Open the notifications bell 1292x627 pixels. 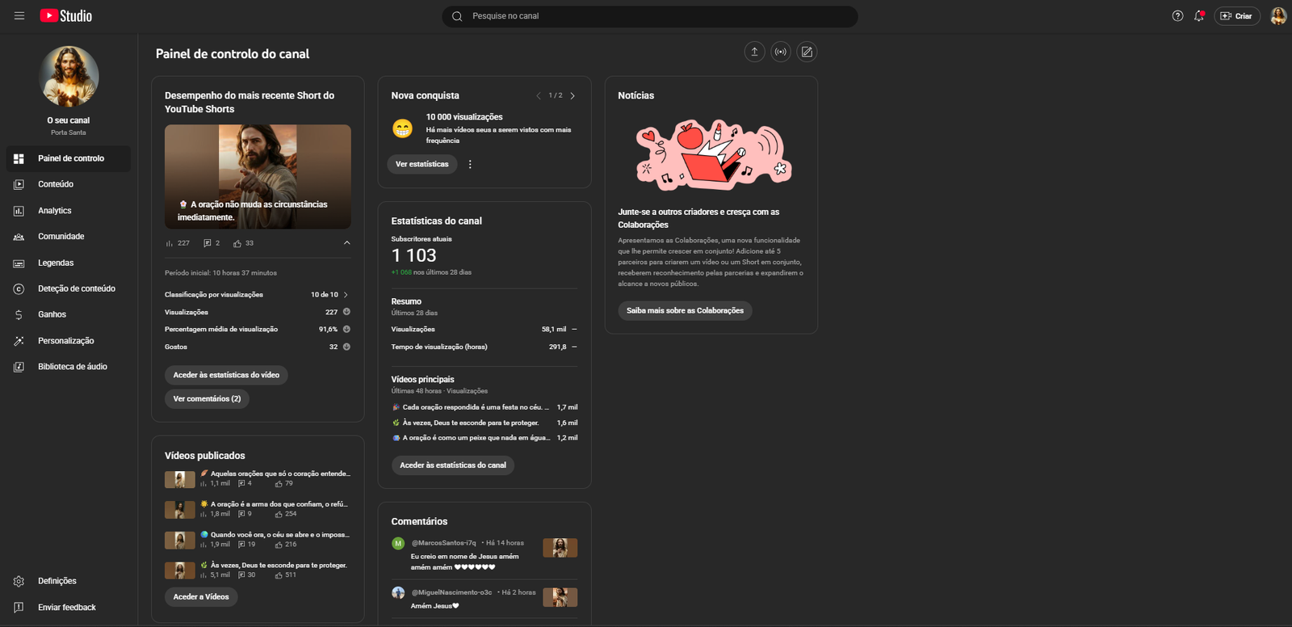point(1199,16)
